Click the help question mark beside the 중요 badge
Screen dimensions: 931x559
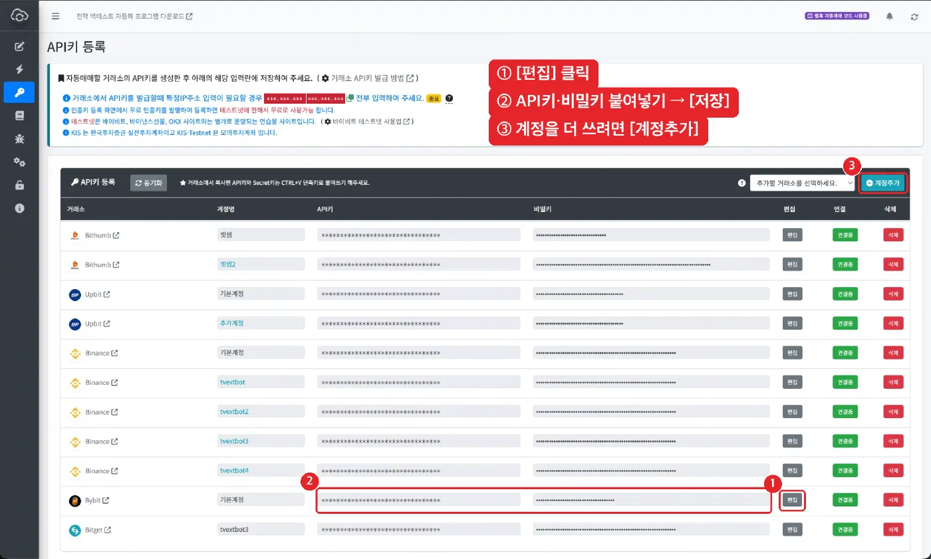[x=449, y=98]
